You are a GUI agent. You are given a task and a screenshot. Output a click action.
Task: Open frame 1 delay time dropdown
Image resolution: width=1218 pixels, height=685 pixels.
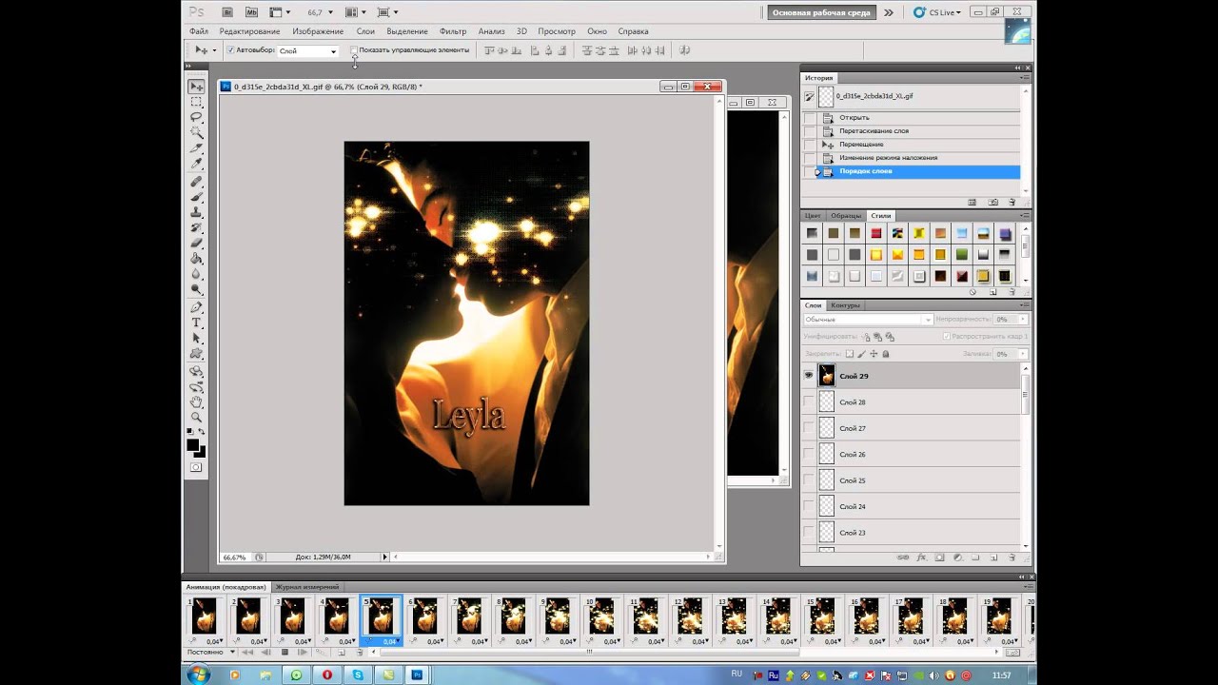(214, 641)
